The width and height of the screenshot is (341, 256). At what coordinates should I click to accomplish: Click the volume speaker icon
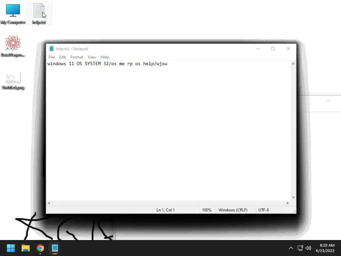[x=308, y=248]
